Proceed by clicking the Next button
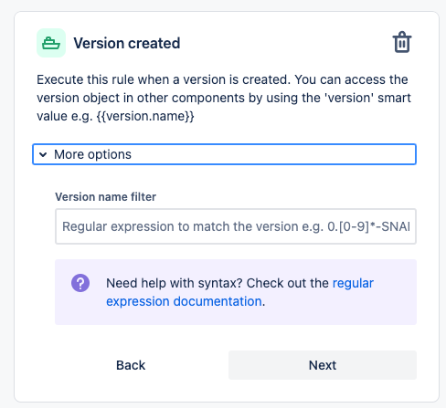Screen dimensions: 446x408 (x=323, y=365)
